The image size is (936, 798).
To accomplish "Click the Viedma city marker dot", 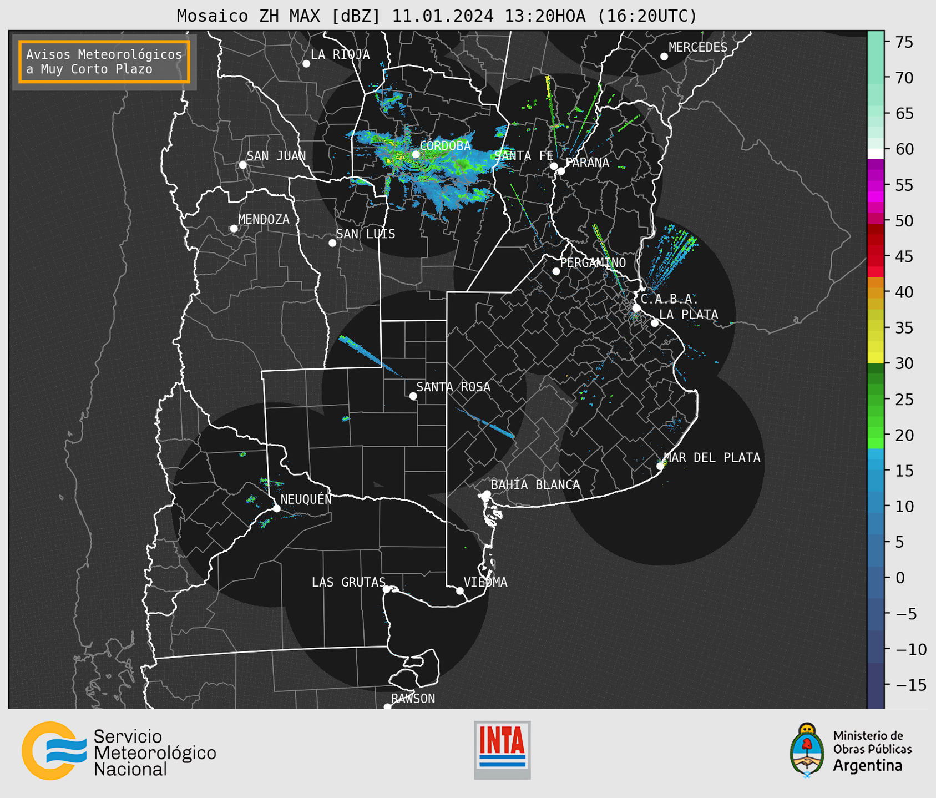I will pyautogui.click(x=460, y=590).
